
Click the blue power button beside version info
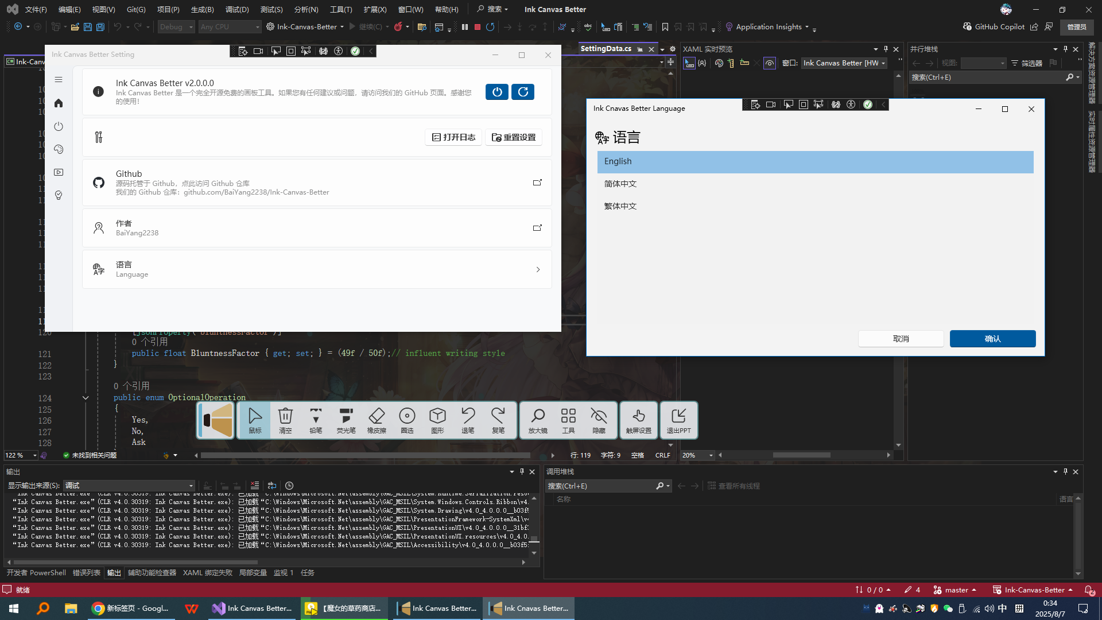[x=497, y=92]
